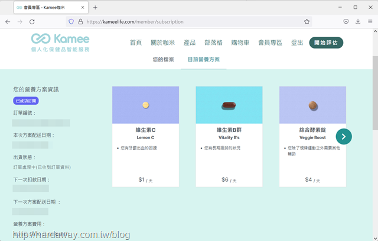The height and width of the screenshot is (241, 378).
Task: Click the site security padlock icon
Action: (80, 22)
